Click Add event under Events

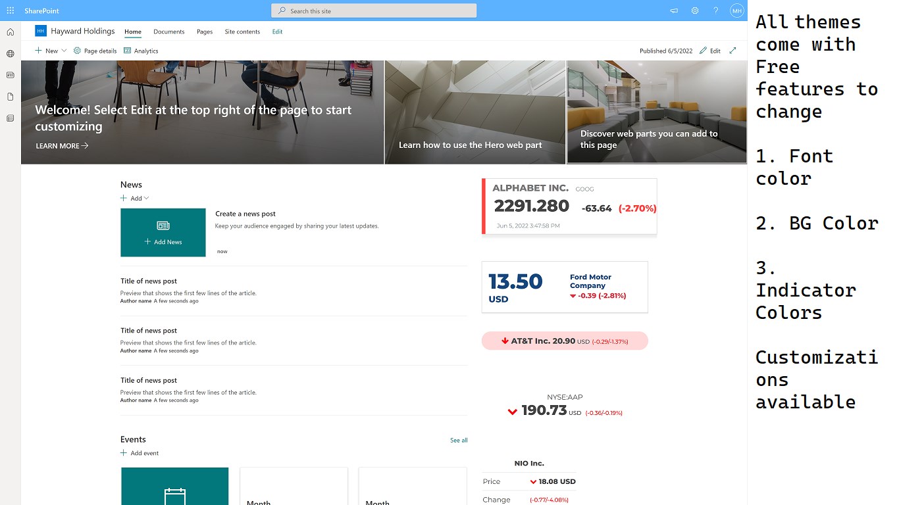pos(140,453)
